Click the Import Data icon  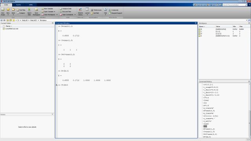(x=29, y=11)
